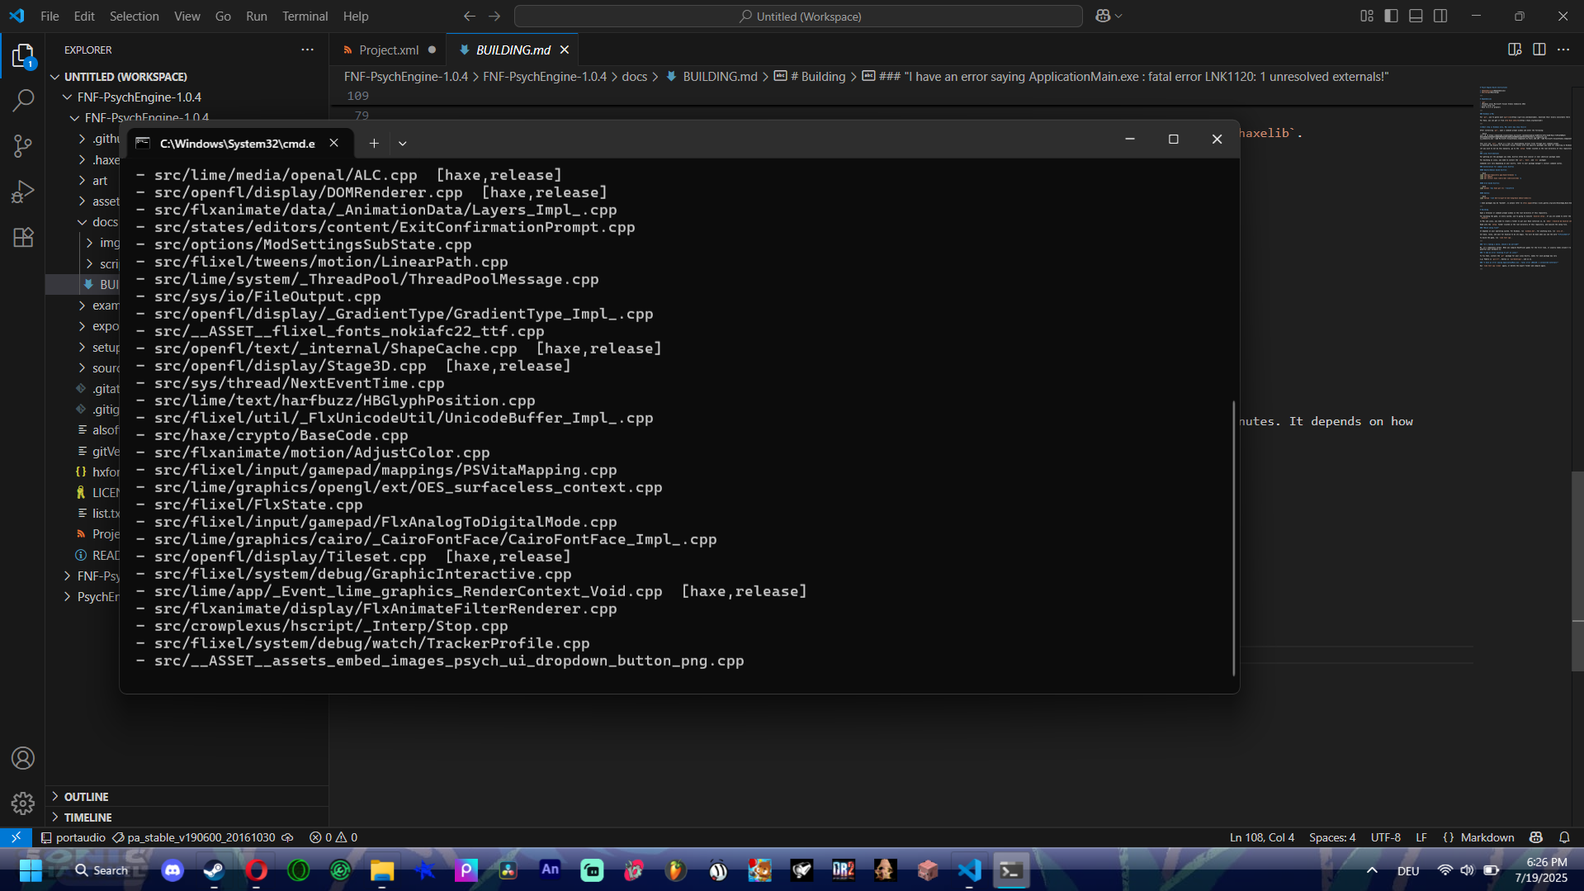This screenshot has height=891, width=1584.
Task: Click the pa_stable_v190600_20161030 branch indicator
Action: 194,837
